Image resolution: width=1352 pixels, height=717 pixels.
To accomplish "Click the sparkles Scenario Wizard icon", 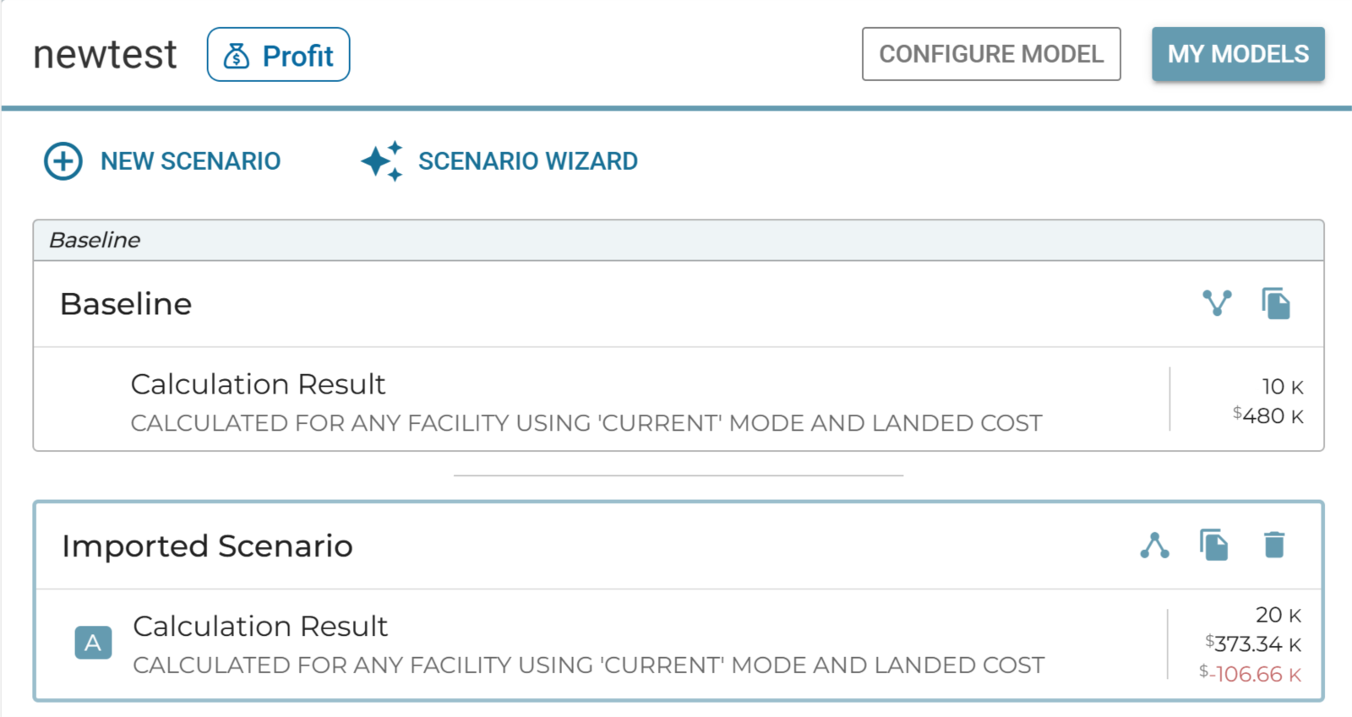I will coord(382,161).
